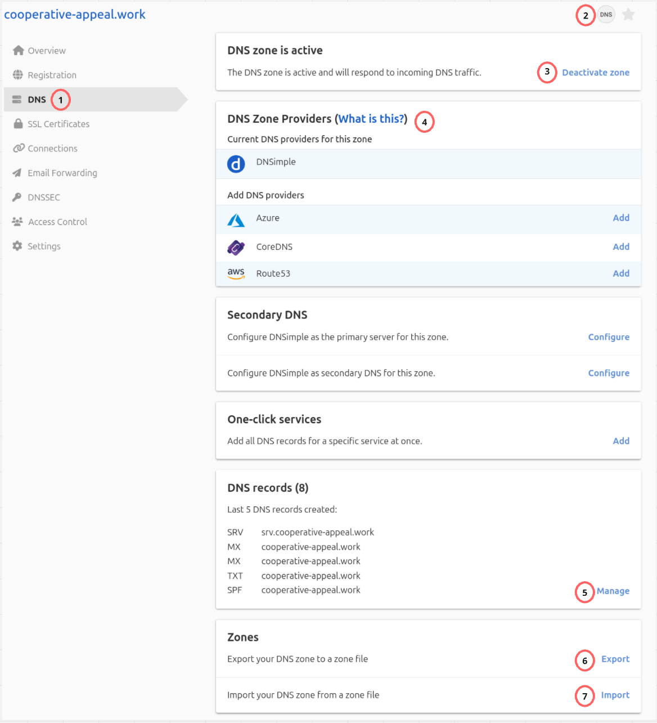Add Route53 as a DNS provider

coord(621,273)
